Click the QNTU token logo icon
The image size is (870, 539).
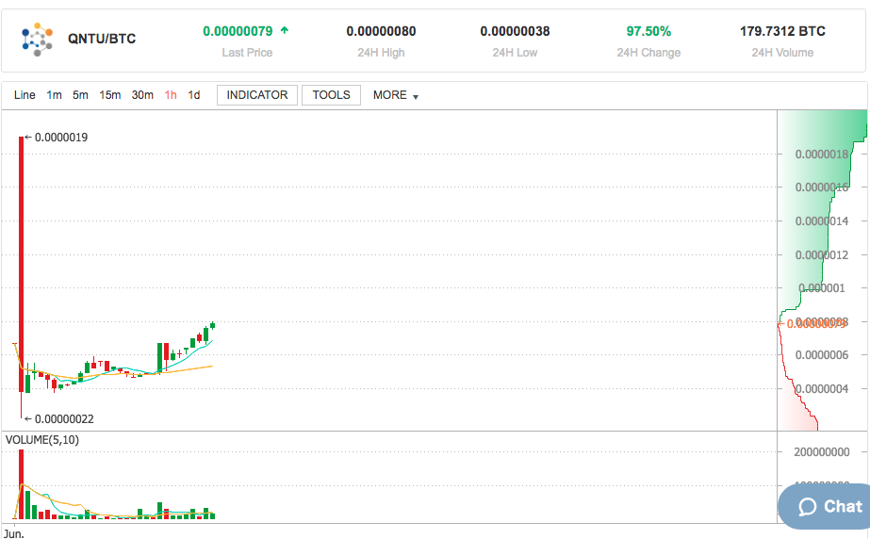[37, 40]
